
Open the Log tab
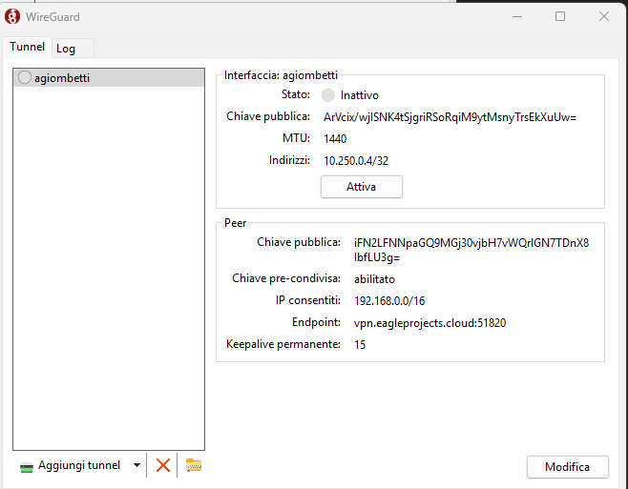pos(66,48)
